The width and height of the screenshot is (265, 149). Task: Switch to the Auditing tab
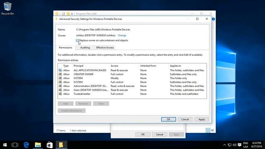coord(85,48)
